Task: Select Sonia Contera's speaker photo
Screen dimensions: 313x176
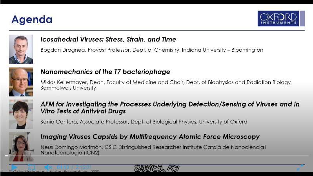Action: tap(21, 114)
